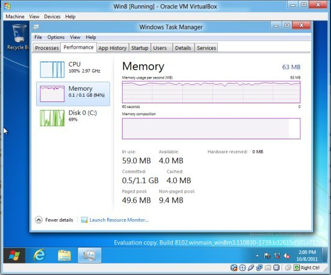Click the VirtualBox network status icon
331x275 pixels.
[259, 268]
